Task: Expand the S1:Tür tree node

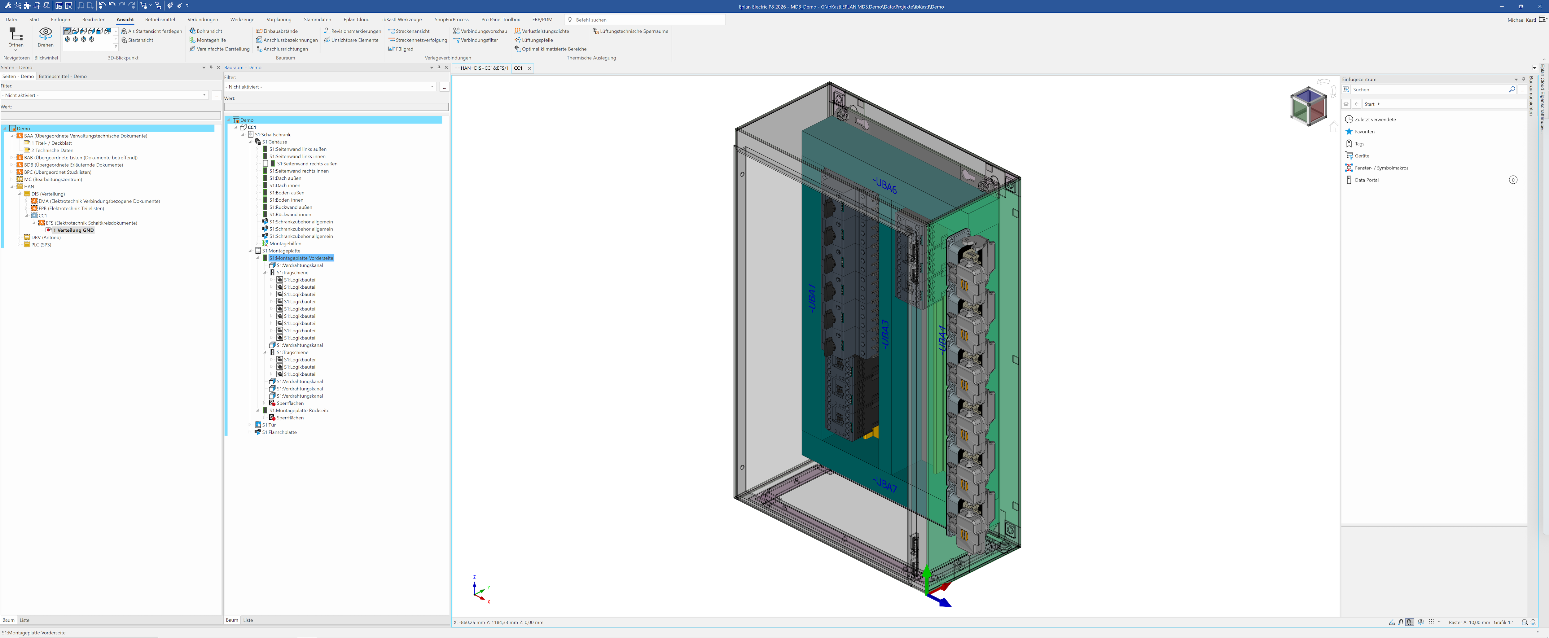Action: point(250,425)
